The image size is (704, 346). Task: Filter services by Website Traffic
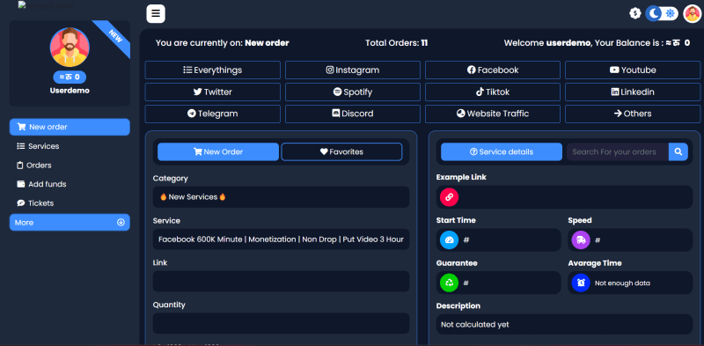pos(493,114)
